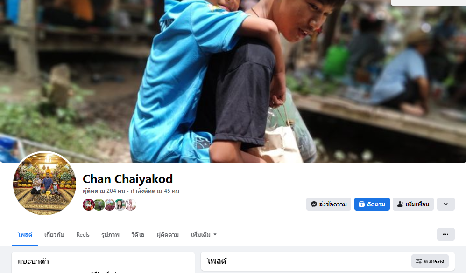Open the circular temple profile picture
466x273 pixels.
(x=44, y=183)
